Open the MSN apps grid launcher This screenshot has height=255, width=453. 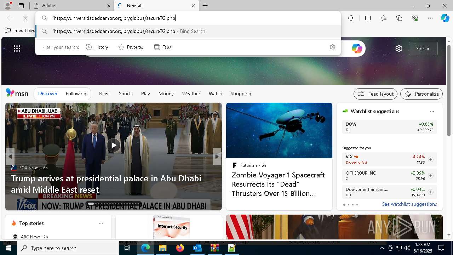point(17,49)
